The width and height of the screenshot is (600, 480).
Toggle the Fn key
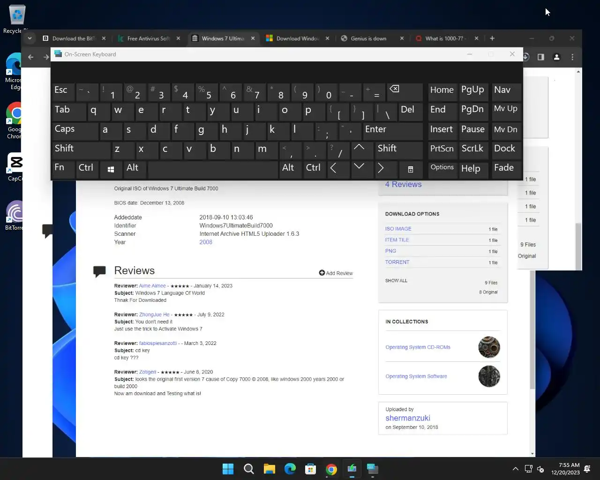(x=63, y=169)
